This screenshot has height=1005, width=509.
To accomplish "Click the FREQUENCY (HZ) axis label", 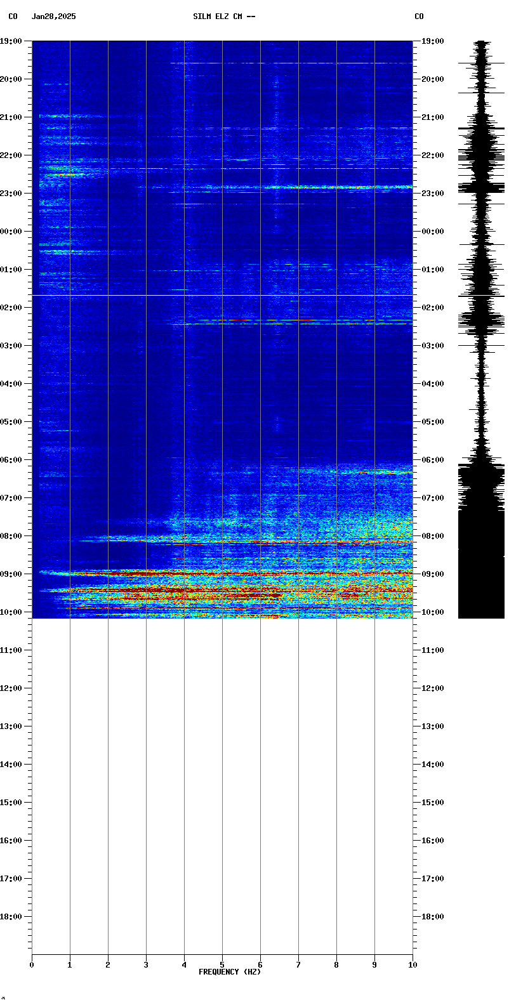I will tap(229, 972).
